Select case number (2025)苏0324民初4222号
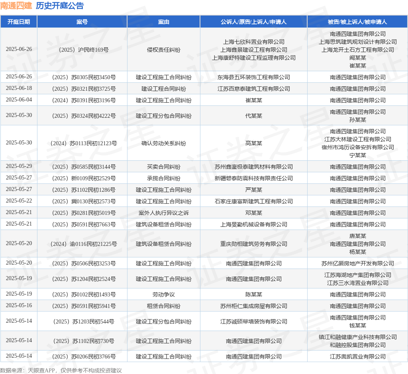Screen dimensions: 408x374 click(84, 116)
